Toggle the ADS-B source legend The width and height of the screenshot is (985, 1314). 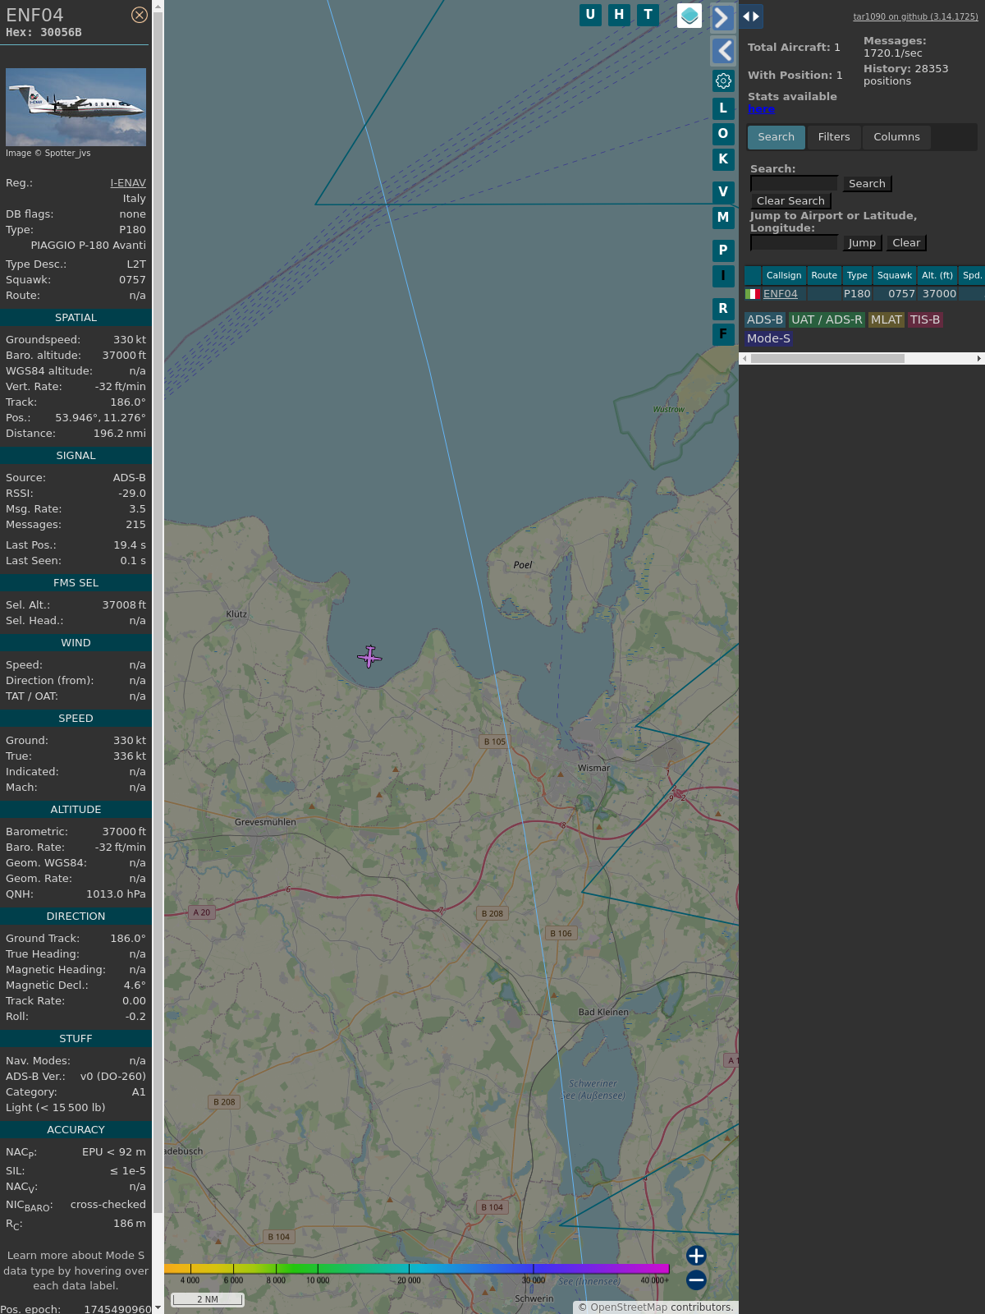[x=765, y=320]
